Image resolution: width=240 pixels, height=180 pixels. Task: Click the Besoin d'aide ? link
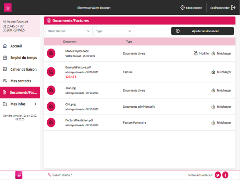click(62, 175)
